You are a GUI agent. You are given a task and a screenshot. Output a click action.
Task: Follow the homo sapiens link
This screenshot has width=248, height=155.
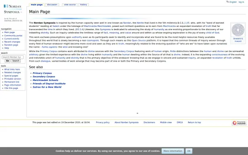[49, 47]
